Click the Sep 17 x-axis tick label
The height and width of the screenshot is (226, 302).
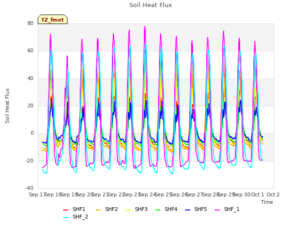pyautogui.click(x=37, y=194)
